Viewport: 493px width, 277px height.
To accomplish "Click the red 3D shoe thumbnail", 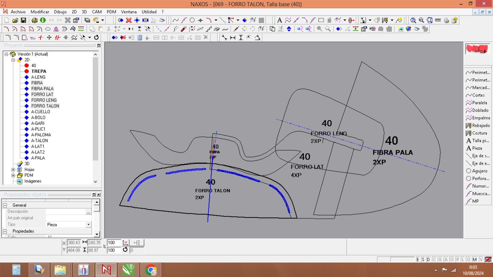I will (477, 49).
